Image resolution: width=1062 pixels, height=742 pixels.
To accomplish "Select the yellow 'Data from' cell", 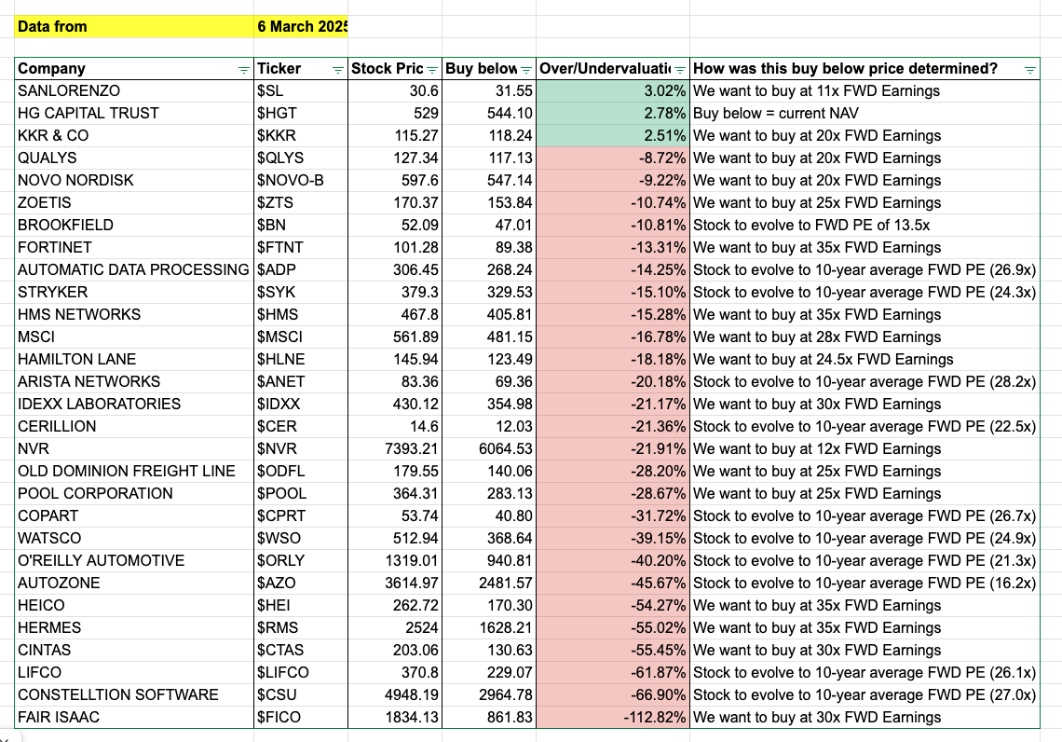I will [x=134, y=26].
